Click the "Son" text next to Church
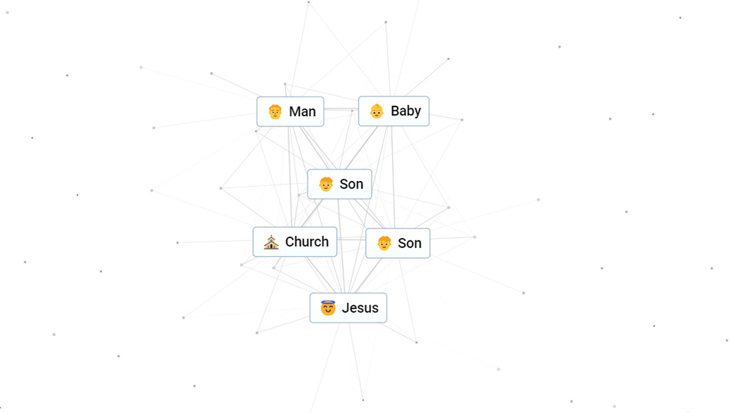 pyautogui.click(x=410, y=243)
